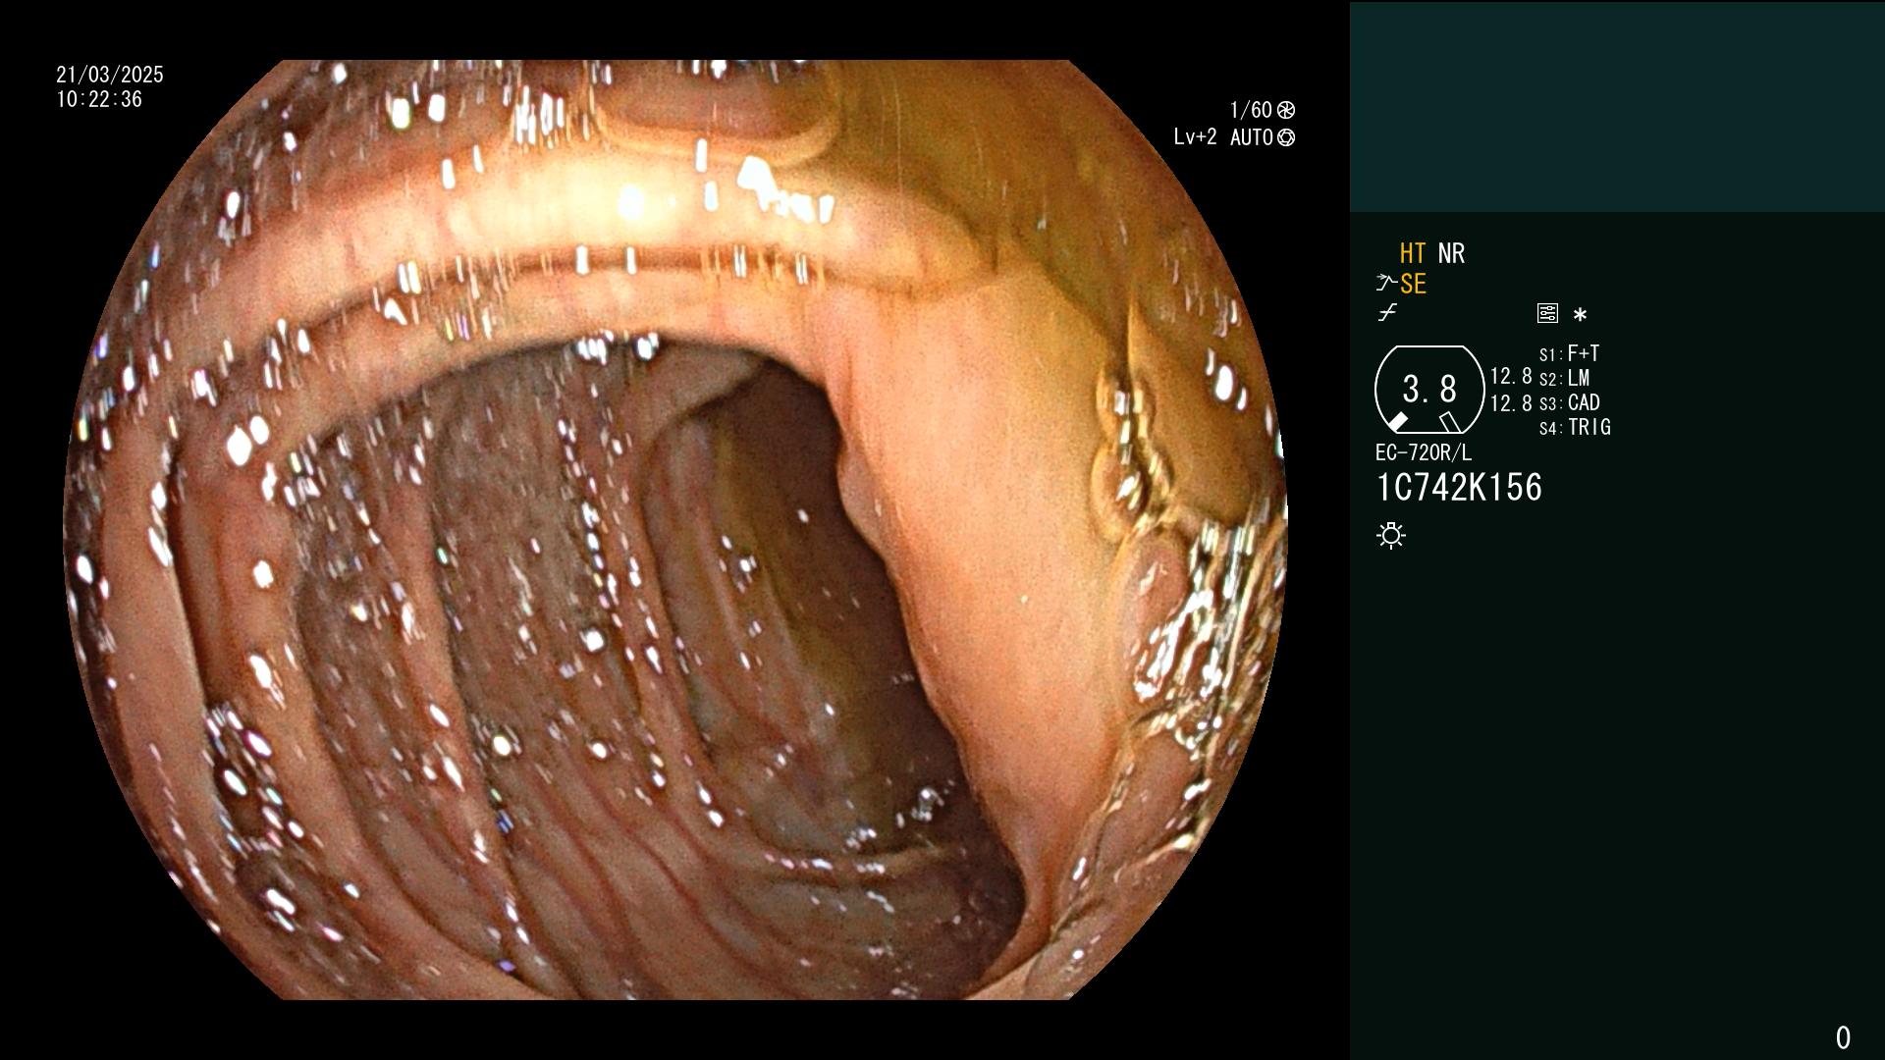Screen dimensions: 1885x1060
Task: Click the AUTO iris text
Action: pos(1252,137)
